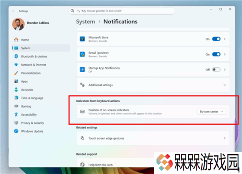Click the Gaming controller icon

point(16,106)
